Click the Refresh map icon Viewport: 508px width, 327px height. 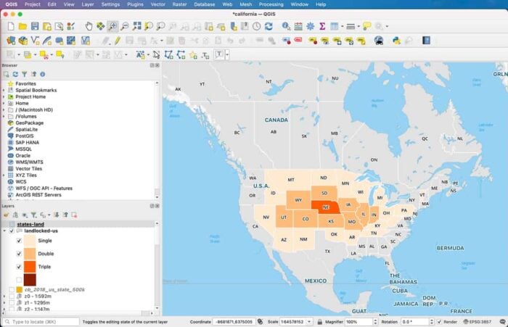[269, 26]
